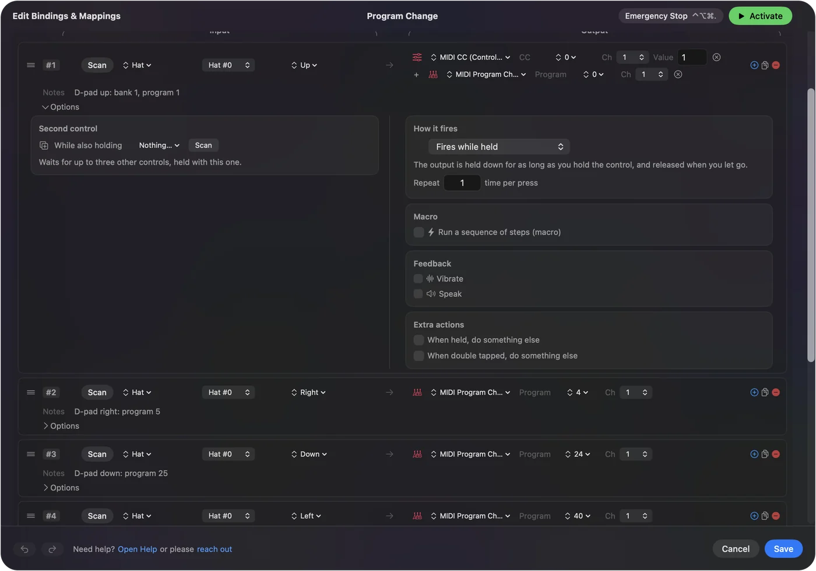The width and height of the screenshot is (816, 571).
Task: Click the MIDI CC sliders icon in binding #1
Action: pyautogui.click(x=417, y=57)
